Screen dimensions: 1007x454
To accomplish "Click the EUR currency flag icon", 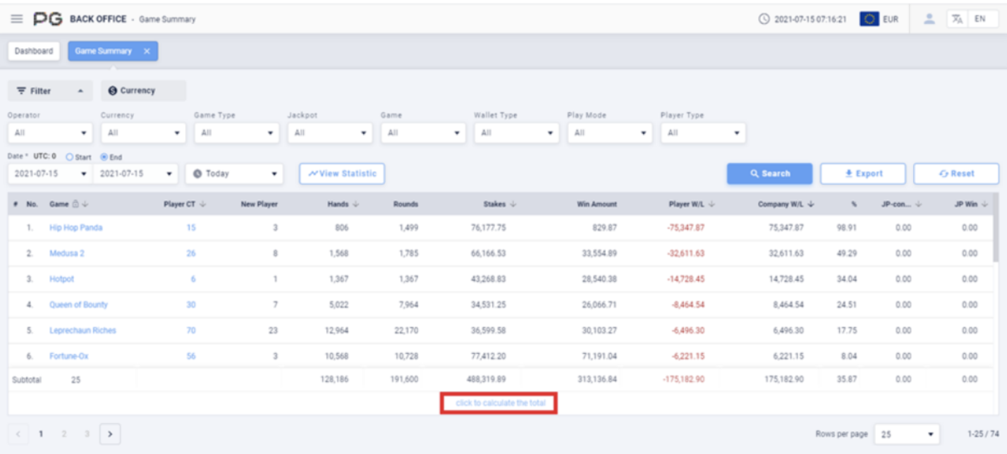I will 869,19.
